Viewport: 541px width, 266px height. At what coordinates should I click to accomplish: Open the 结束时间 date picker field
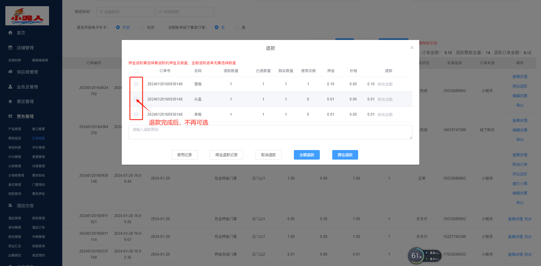coord(185,12)
